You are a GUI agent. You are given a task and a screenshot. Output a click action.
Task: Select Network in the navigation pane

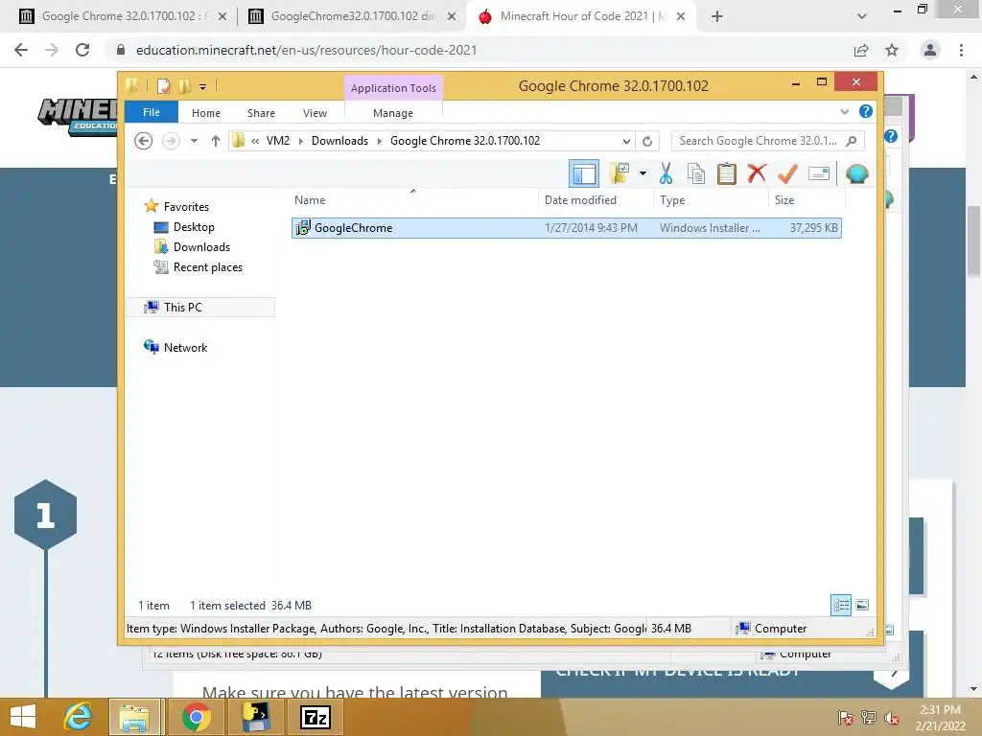[185, 347]
